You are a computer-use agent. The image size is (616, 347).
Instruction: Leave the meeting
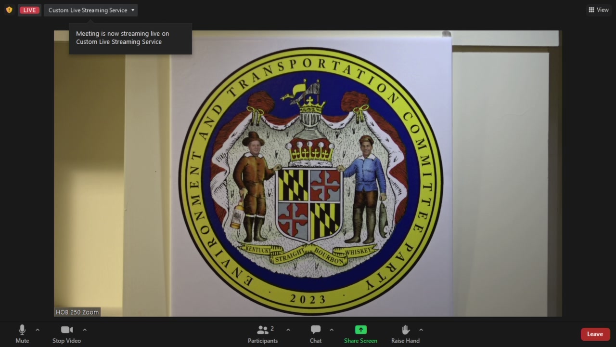(595, 334)
